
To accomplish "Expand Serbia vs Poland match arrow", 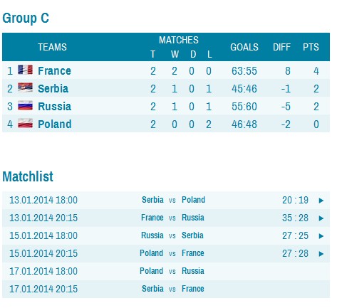I will pyautogui.click(x=321, y=201).
